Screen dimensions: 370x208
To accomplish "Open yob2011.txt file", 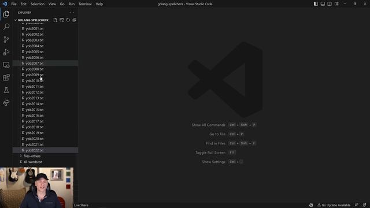I will tap(45, 87).
